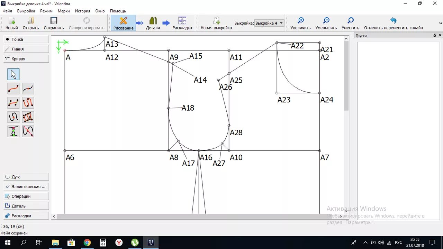Expand the Линия tool group
Viewport: 443px width, 249px height.
click(26, 49)
